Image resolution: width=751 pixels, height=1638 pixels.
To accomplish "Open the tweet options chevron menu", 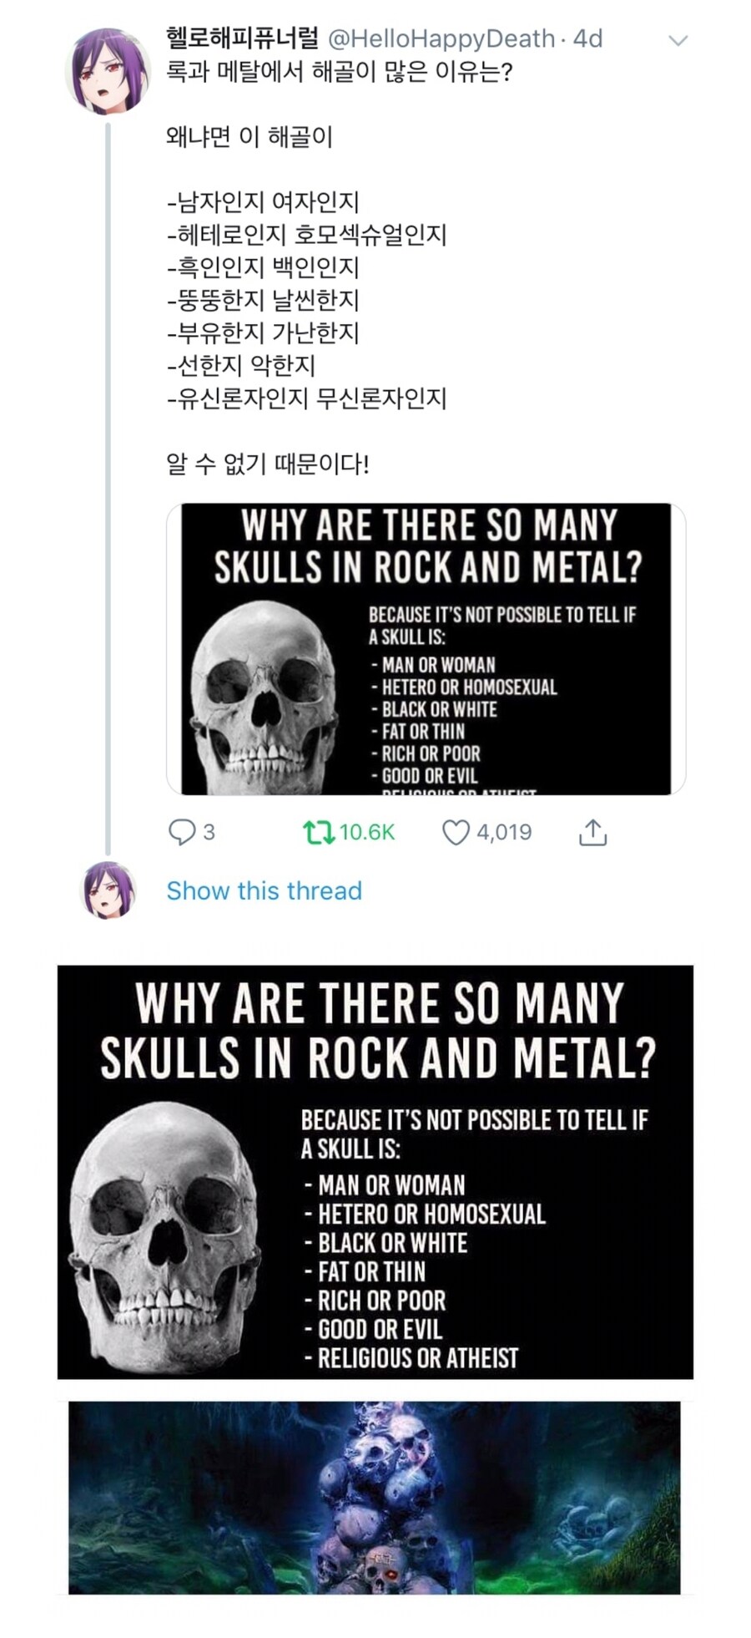I will point(678,40).
